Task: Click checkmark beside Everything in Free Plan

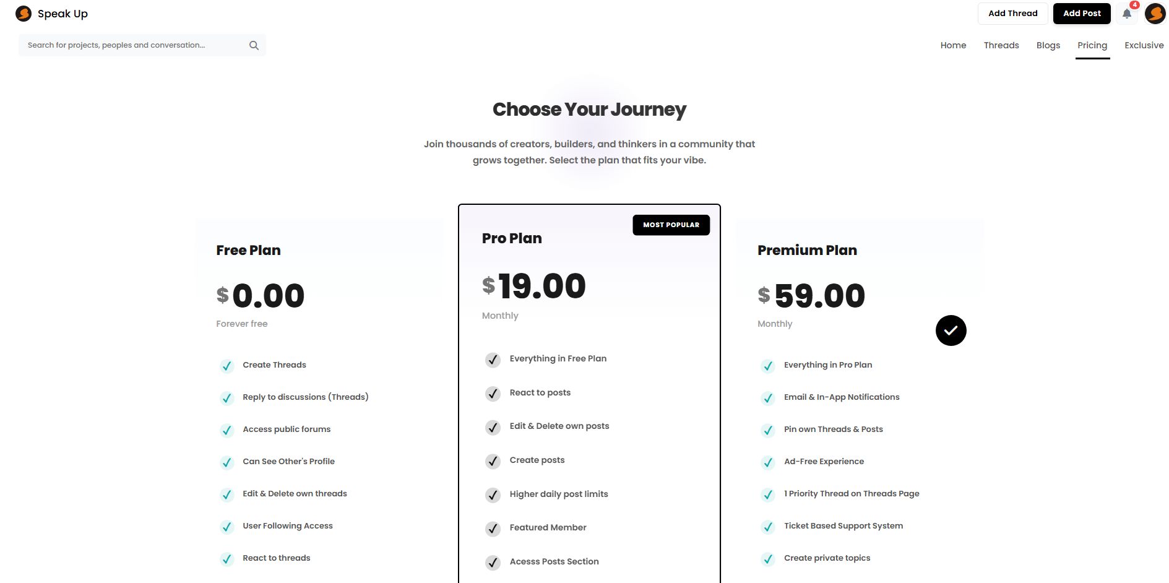Action: (493, 360)
